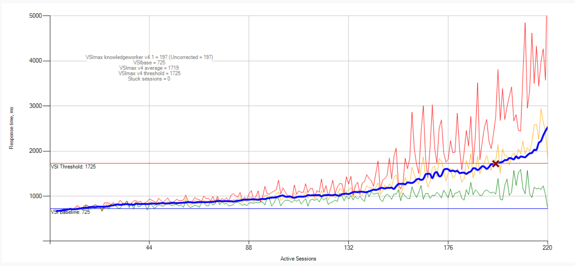575x266 pixels.
Task: Click the 88 x-axis tick label
Action: 249,247
